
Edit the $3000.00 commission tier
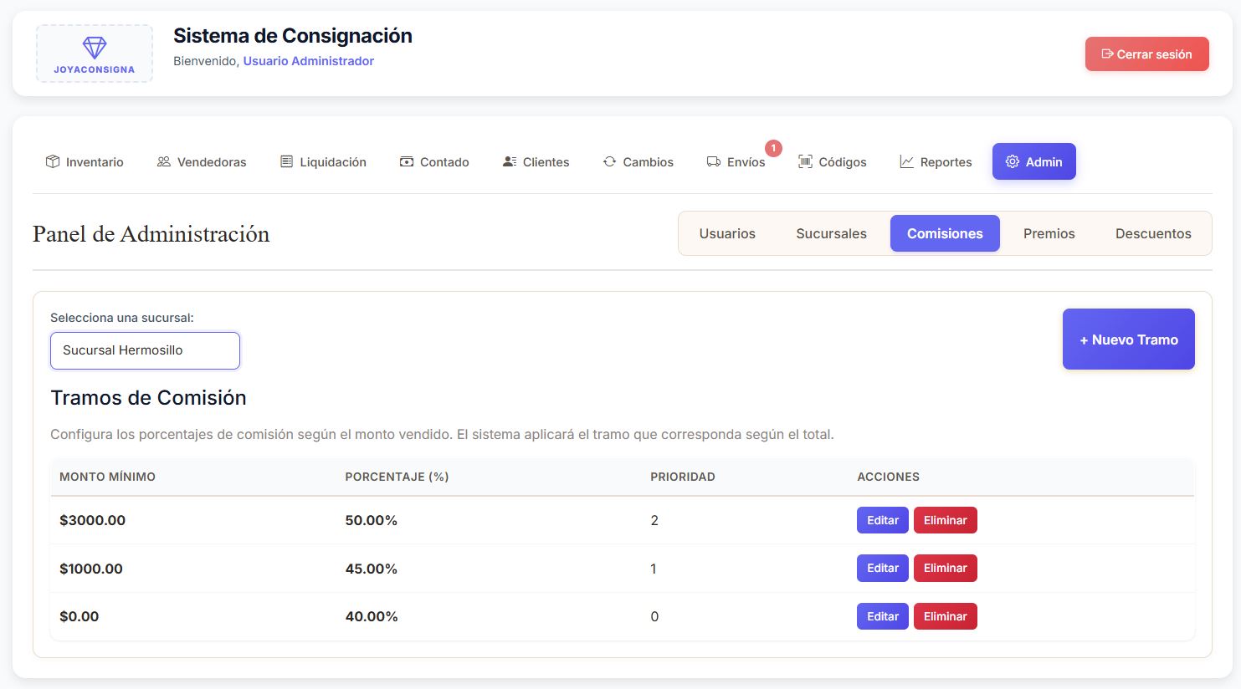pos(883,520)
